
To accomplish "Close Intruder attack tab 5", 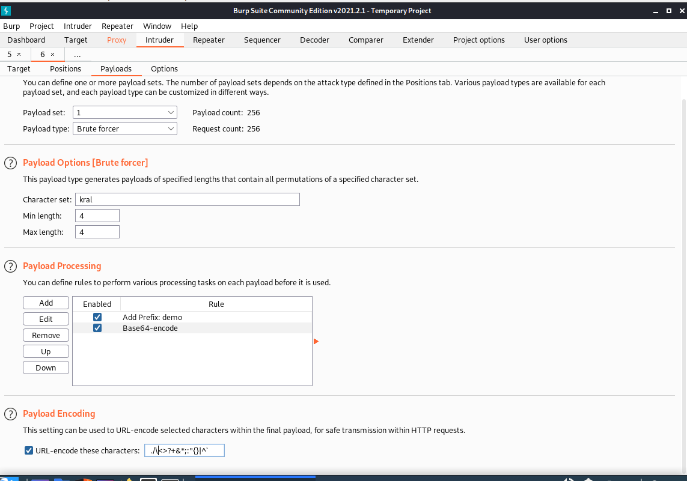I will pos(19,54).
